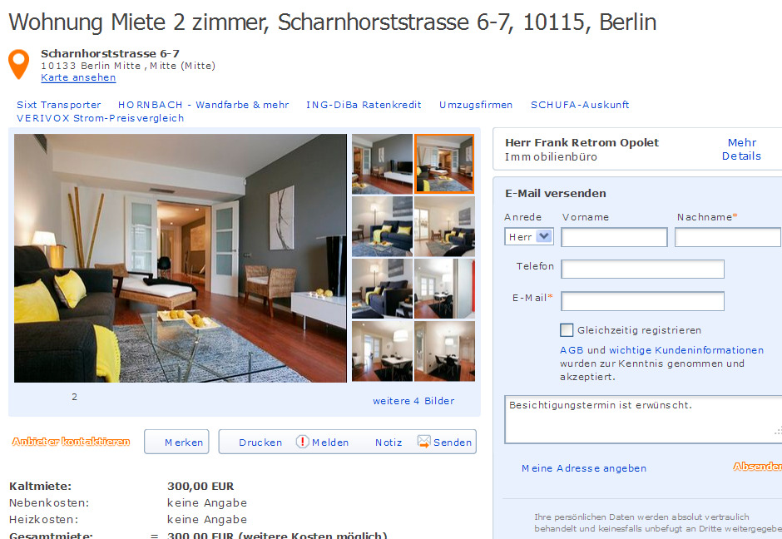Click the E-Mail input field

click(642, 301)
